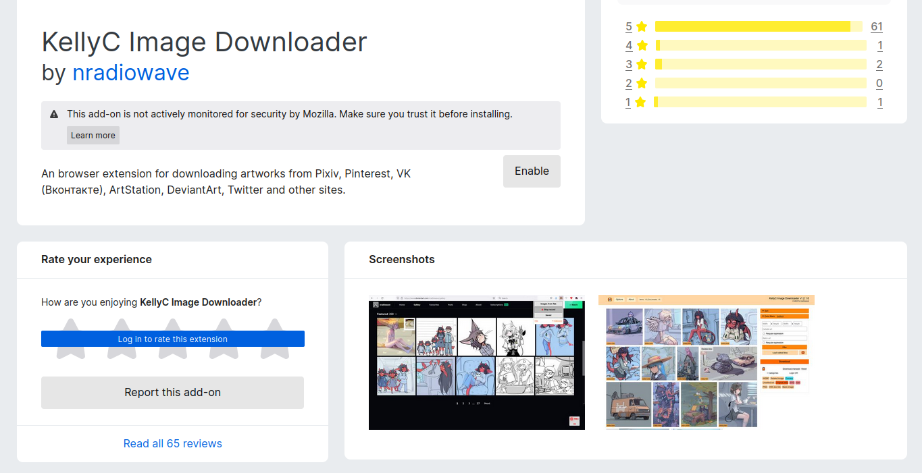Click the fourth rating star icon

click(224, 339)
